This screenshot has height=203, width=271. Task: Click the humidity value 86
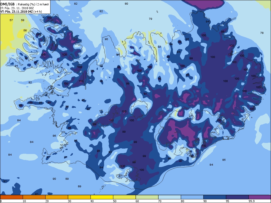pos(54,136)
